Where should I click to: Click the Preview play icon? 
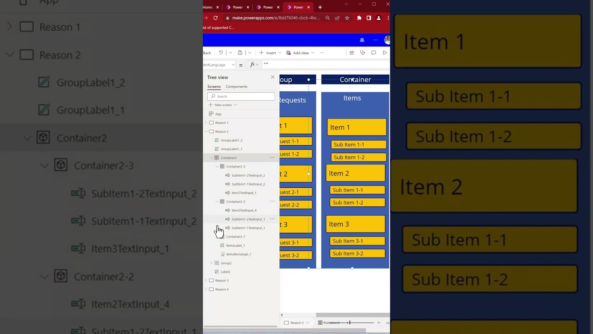coord(385,53)
